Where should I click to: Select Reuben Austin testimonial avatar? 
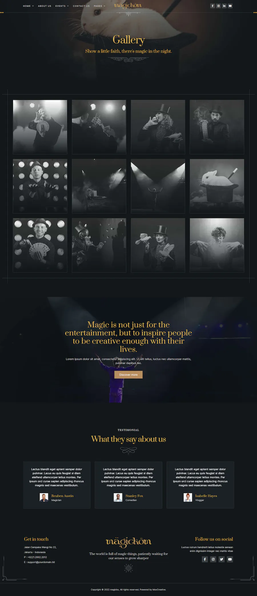[44, 498]
